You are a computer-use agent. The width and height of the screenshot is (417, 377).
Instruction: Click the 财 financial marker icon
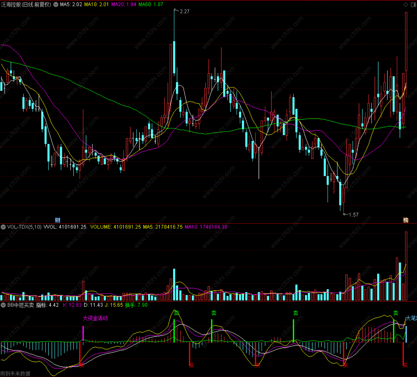pos(58,220)
